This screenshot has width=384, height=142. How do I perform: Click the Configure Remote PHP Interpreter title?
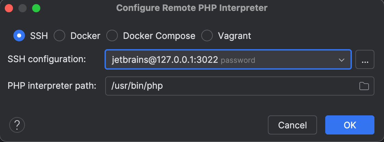click(192, 8)
